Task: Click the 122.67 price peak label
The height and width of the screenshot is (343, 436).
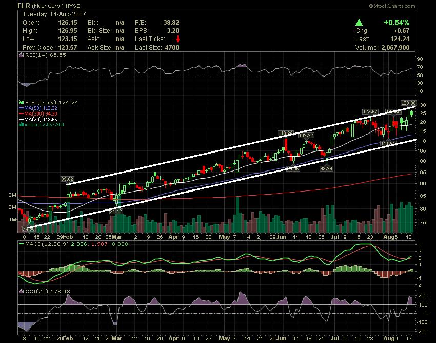Action: click(370, 111)
